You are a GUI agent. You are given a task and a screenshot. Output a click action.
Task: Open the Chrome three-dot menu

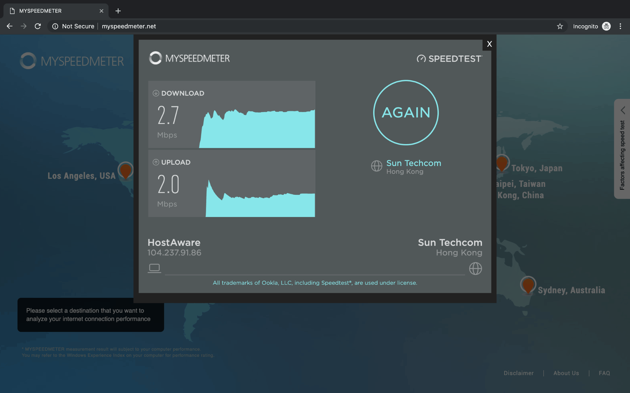pyautogui.click(x=620, y=26)
